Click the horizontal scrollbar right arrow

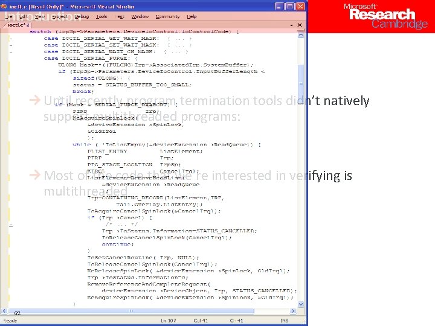click(x=293, y=311)
